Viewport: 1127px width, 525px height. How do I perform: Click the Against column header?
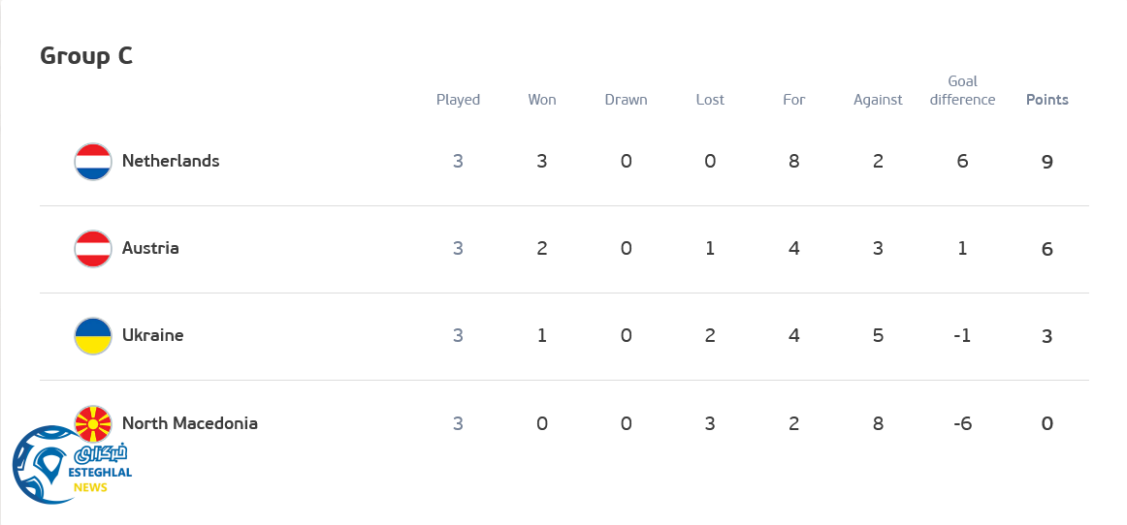pyautogui.click(x=878, y=100)
